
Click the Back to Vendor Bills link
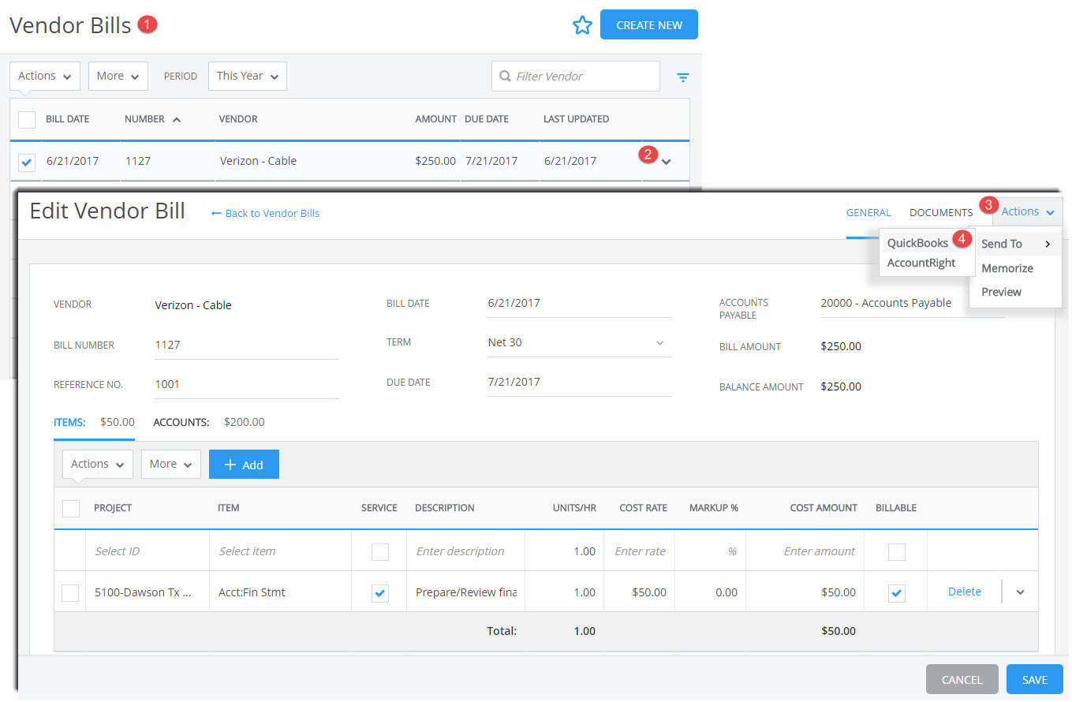[x=265, y=213]
